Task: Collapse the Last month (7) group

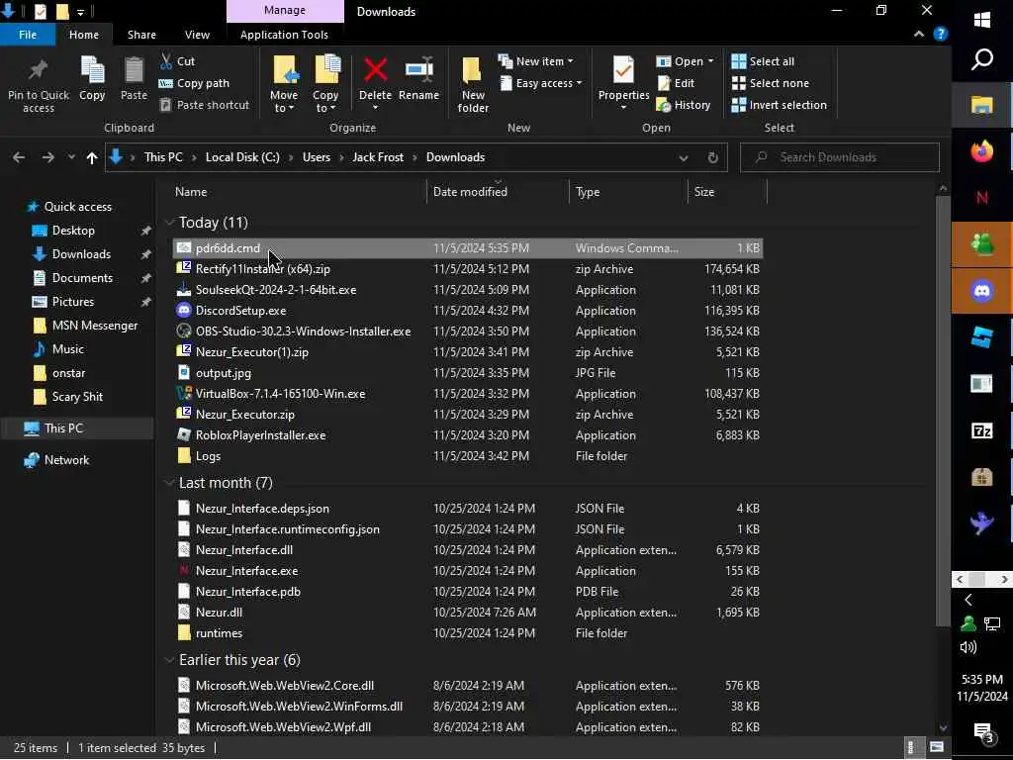Action: [x=169, y=483]
